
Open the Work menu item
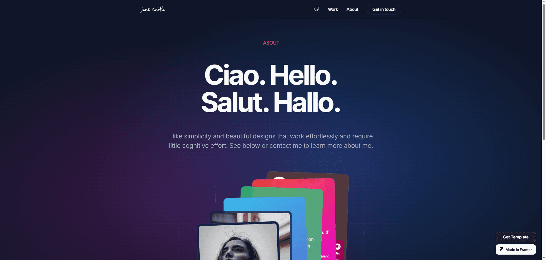[333, 9]
